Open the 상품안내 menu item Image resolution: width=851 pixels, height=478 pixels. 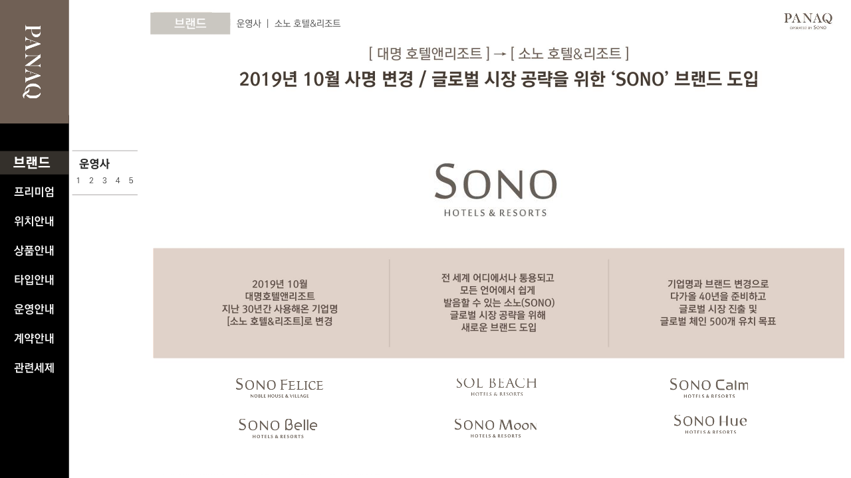34,250
